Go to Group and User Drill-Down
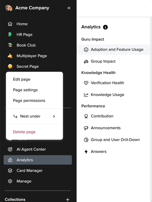The height and width of the screenshot is (202, 152). coord(114,140)
